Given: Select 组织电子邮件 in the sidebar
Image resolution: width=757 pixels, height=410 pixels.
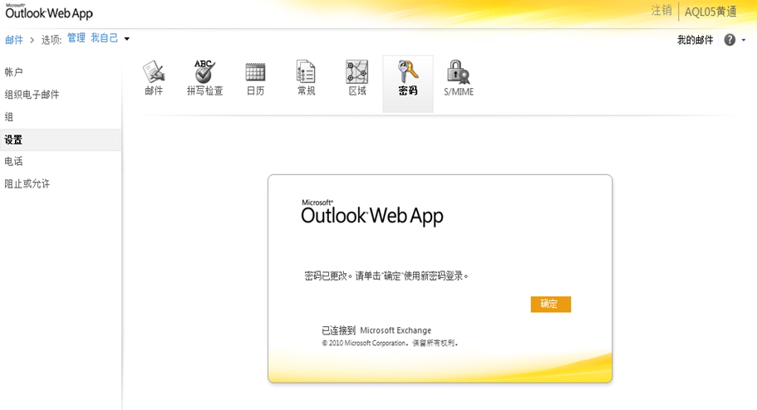Looking at the screenshot, I should coord(32,95).
